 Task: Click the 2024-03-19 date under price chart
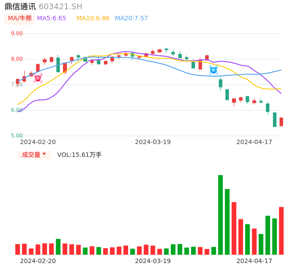[x=153, y=142]
